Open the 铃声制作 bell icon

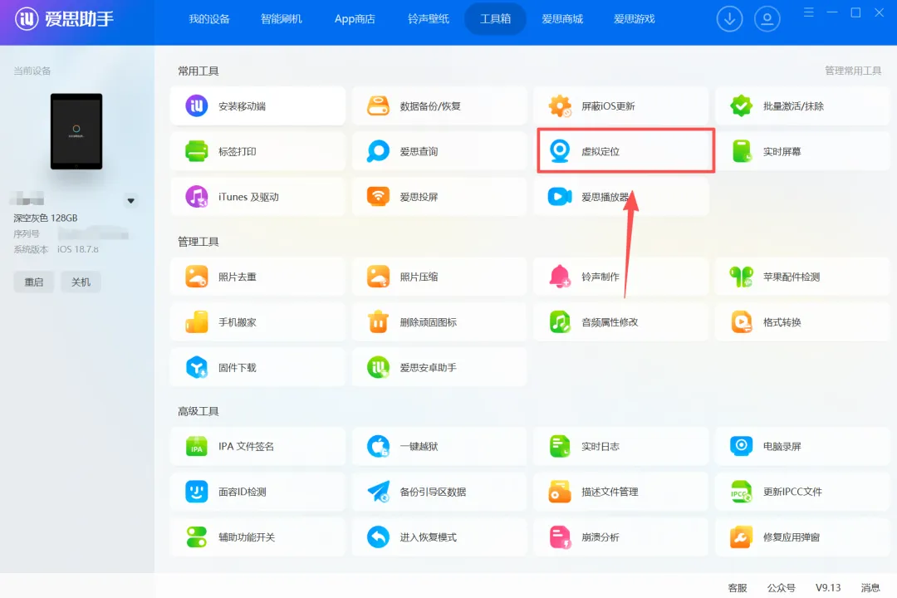pos(560,277)
